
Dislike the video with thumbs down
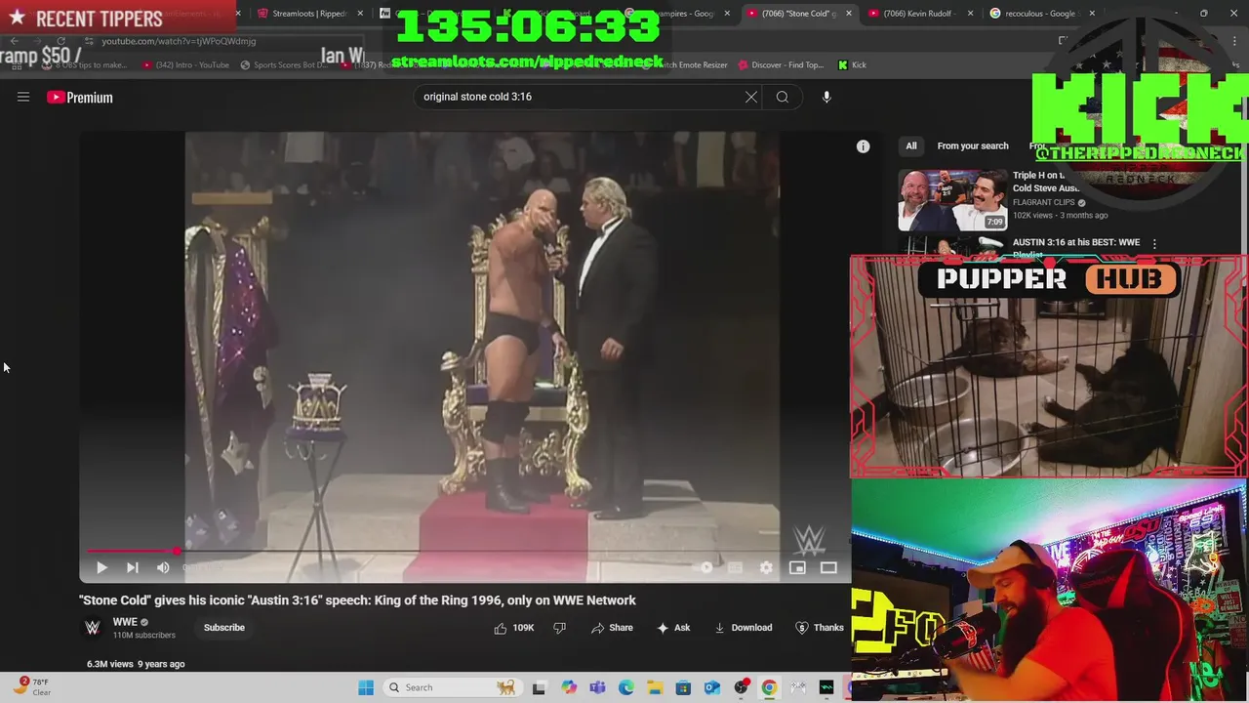[559, 628]
